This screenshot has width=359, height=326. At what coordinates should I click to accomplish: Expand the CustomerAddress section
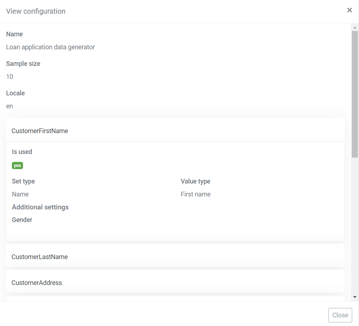click(175, 283)
